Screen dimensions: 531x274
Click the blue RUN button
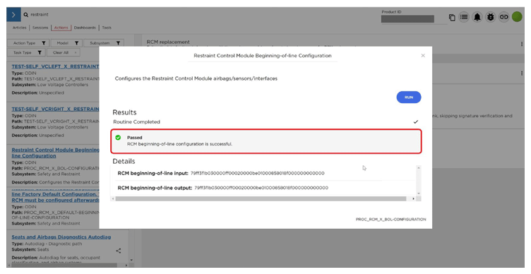(409, 97)
